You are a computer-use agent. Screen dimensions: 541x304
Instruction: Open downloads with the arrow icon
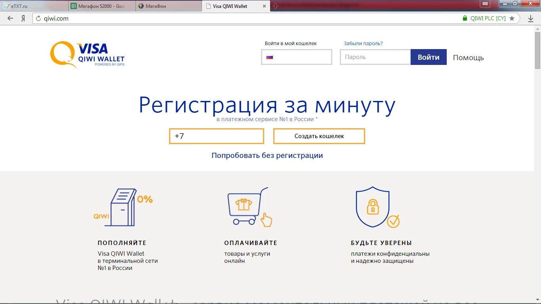point(531,18)
